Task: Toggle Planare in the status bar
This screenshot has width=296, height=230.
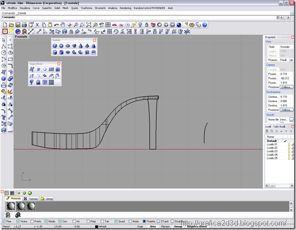Action: (x=165, y=226)
